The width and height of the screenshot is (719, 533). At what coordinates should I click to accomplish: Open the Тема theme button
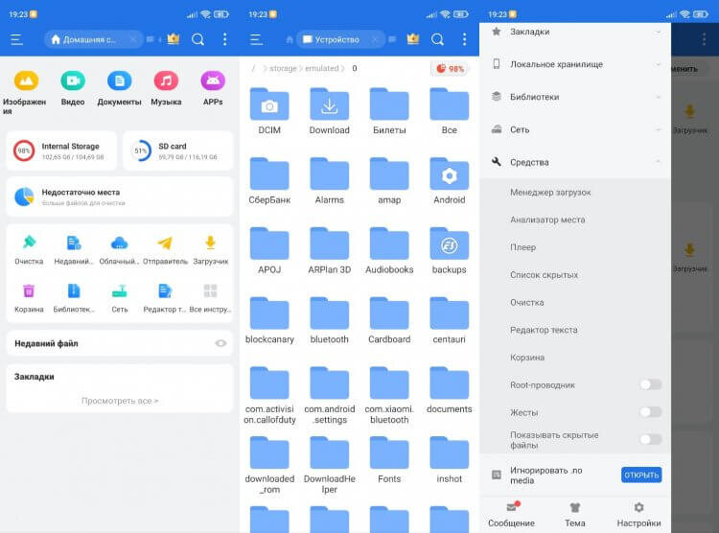click(x=575, y=515)
